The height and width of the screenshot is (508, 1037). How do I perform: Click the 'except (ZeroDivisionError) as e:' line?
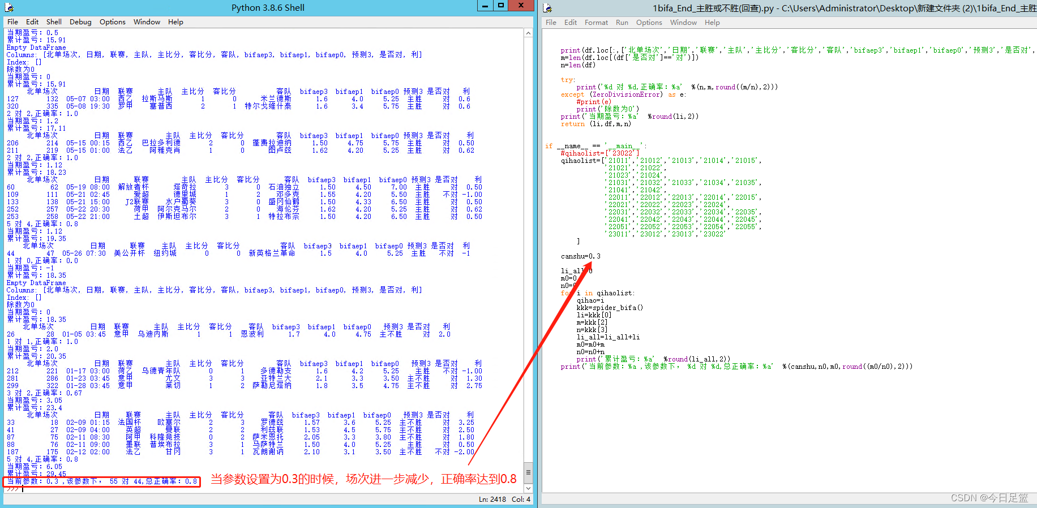623,94
